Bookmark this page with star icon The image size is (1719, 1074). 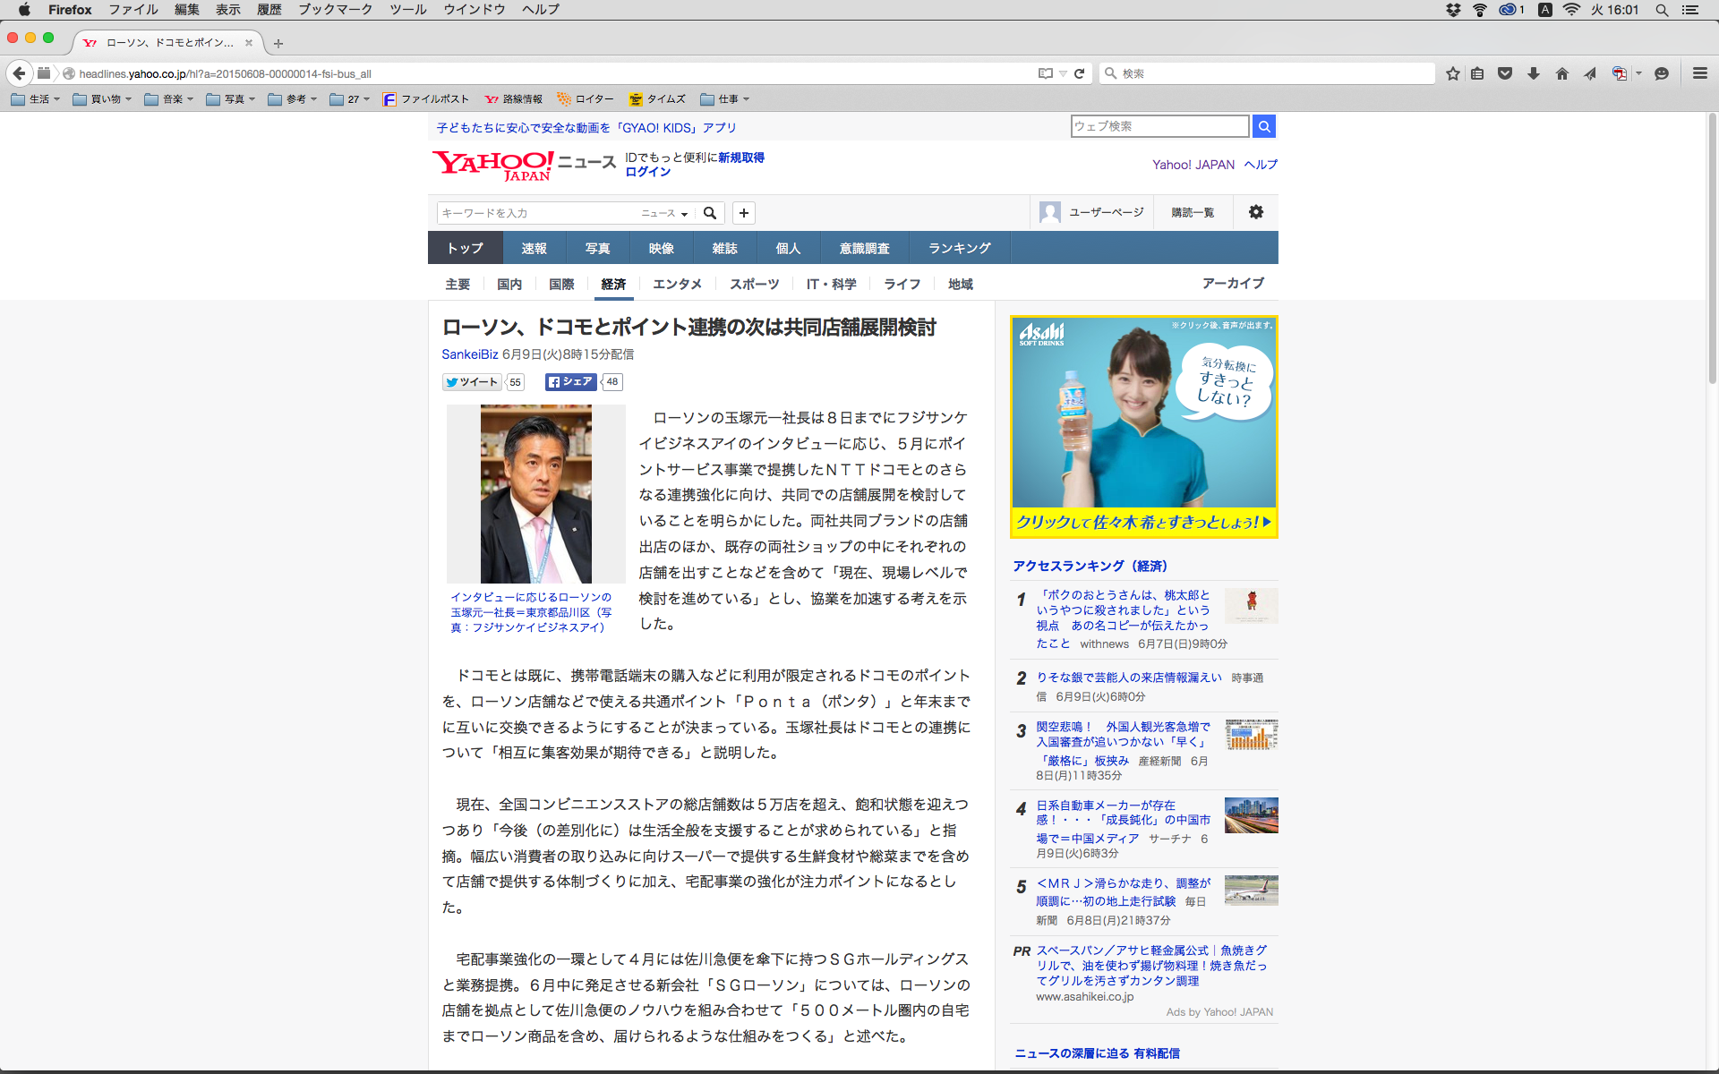[x=1452, y=73]
